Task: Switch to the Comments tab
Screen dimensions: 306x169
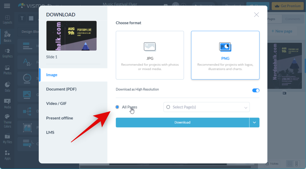Action: click(x=293, y=19)
